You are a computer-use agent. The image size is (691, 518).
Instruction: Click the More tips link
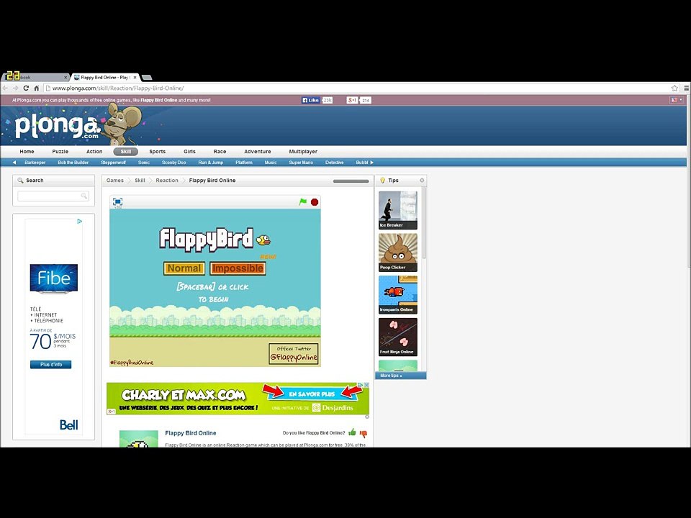[391, 376]
